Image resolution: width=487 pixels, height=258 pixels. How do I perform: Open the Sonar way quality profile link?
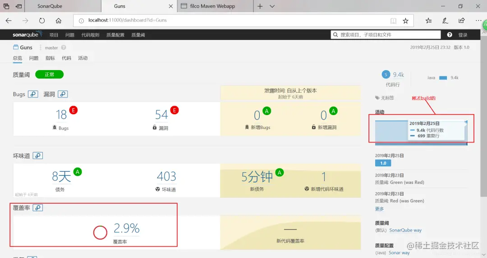point(399,253)
